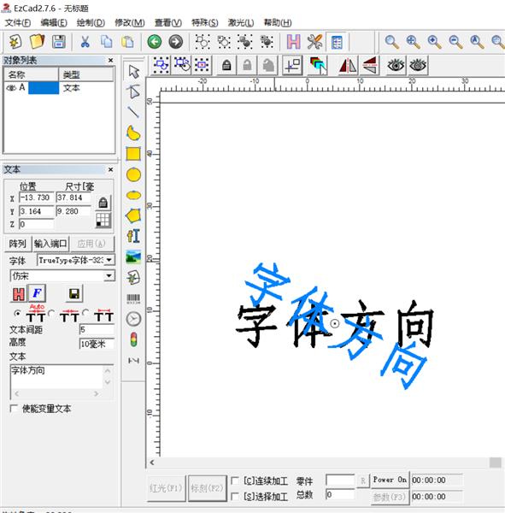Select the third text alignment radio button

point(85,312)
